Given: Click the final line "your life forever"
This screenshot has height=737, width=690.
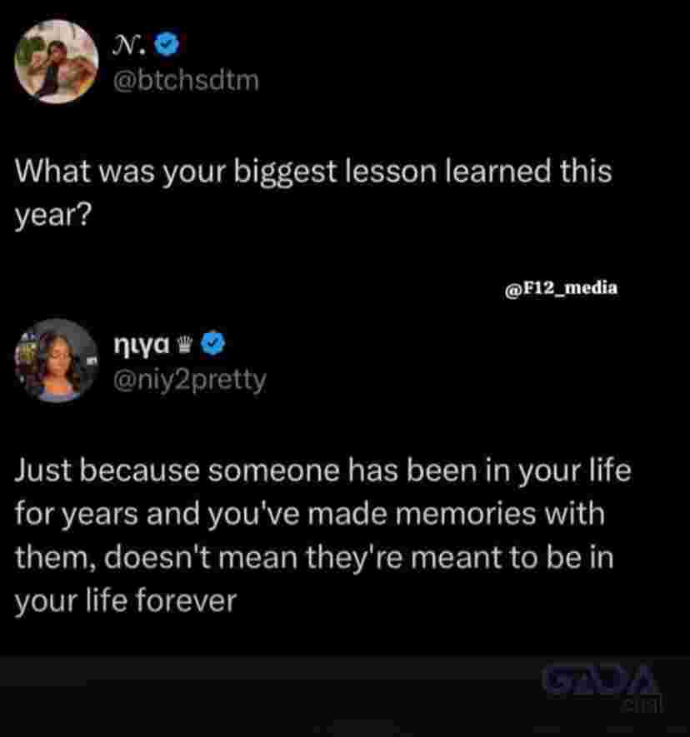Looking at the screenshot, I should [126, 601].
